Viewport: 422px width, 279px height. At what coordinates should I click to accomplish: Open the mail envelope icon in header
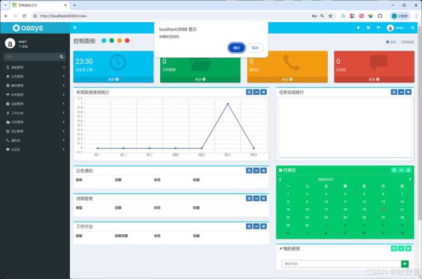368,28
